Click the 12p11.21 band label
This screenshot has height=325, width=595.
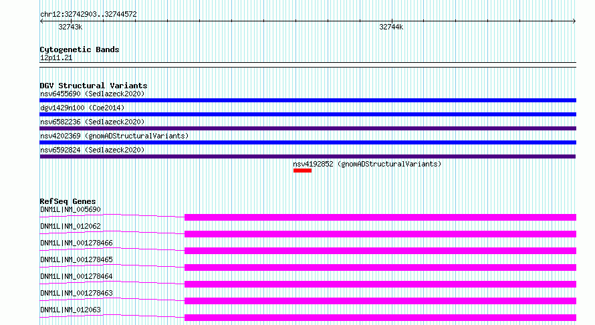coord(56,58)
